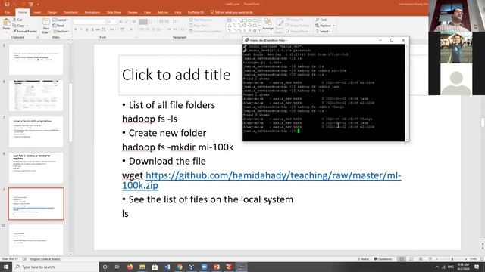This screenshot has height=272, width=485.
Task: Open the Windows Start menu
Action: pos(6,267)
